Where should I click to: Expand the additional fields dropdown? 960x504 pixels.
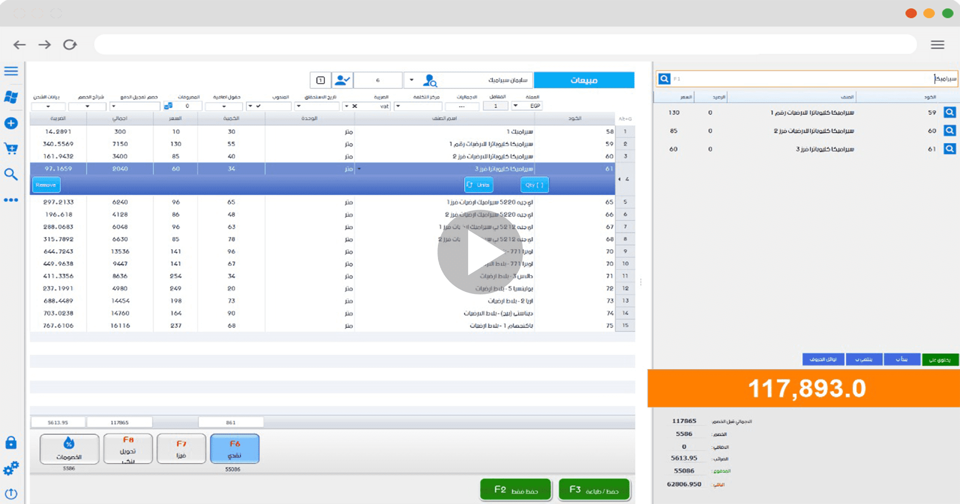coord(224,106)
